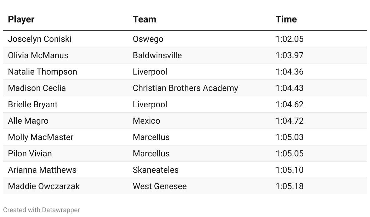Click the Mexico team cell
Viewport: 370px width, 217px height.
point(146,121)
